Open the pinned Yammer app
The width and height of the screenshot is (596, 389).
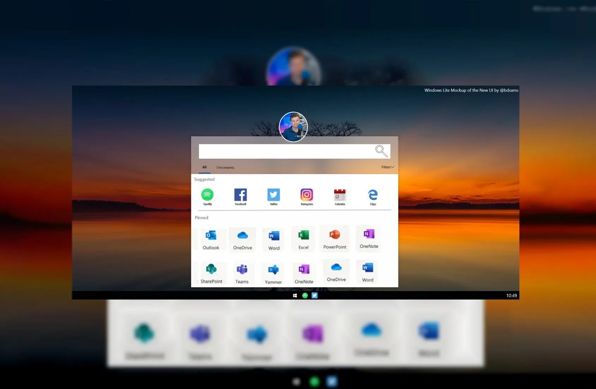pos(273,274)
